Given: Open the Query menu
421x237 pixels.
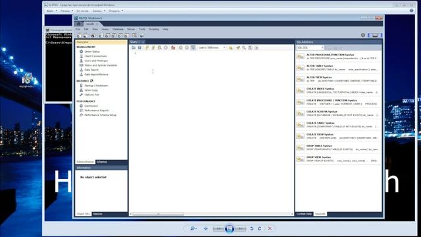Looking at the screenshot, I should tap(105, 29).
